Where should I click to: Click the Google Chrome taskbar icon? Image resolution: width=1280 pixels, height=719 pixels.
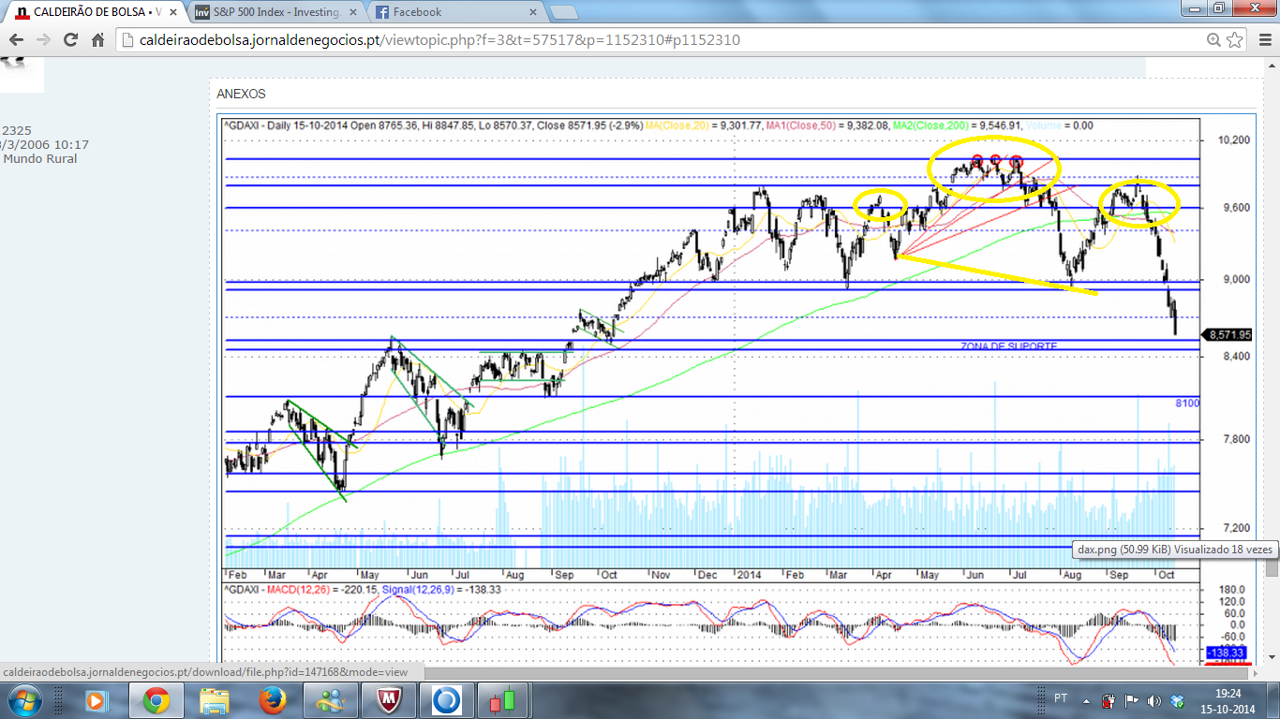tap(156, 699)
